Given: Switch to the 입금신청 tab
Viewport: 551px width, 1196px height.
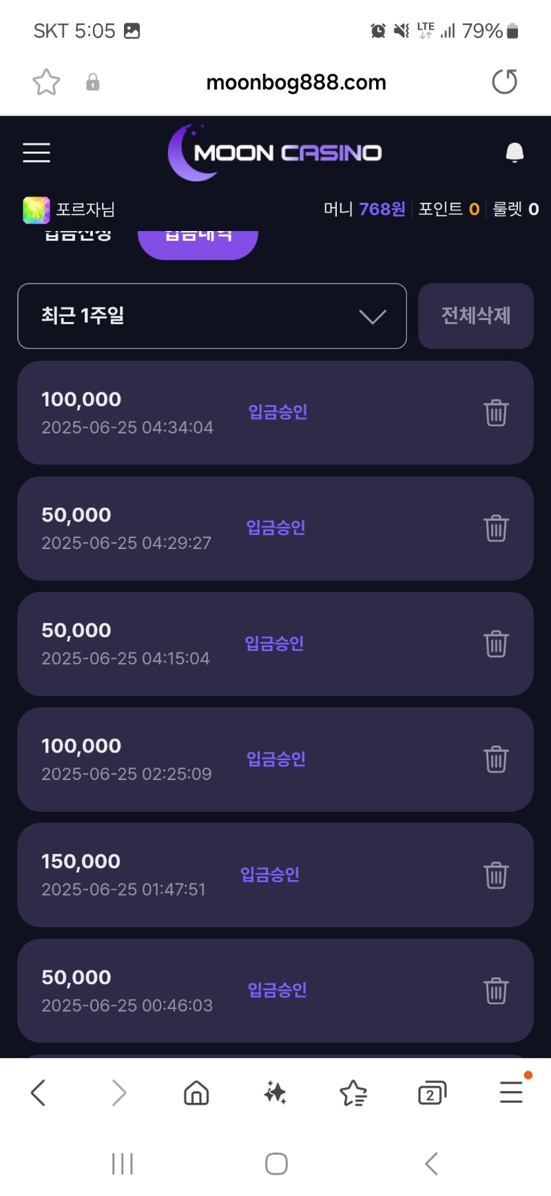Looking at the screenshot, I should 78,235.
